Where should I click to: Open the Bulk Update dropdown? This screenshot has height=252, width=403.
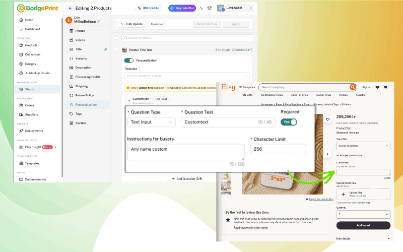click(x=132, y=24)
